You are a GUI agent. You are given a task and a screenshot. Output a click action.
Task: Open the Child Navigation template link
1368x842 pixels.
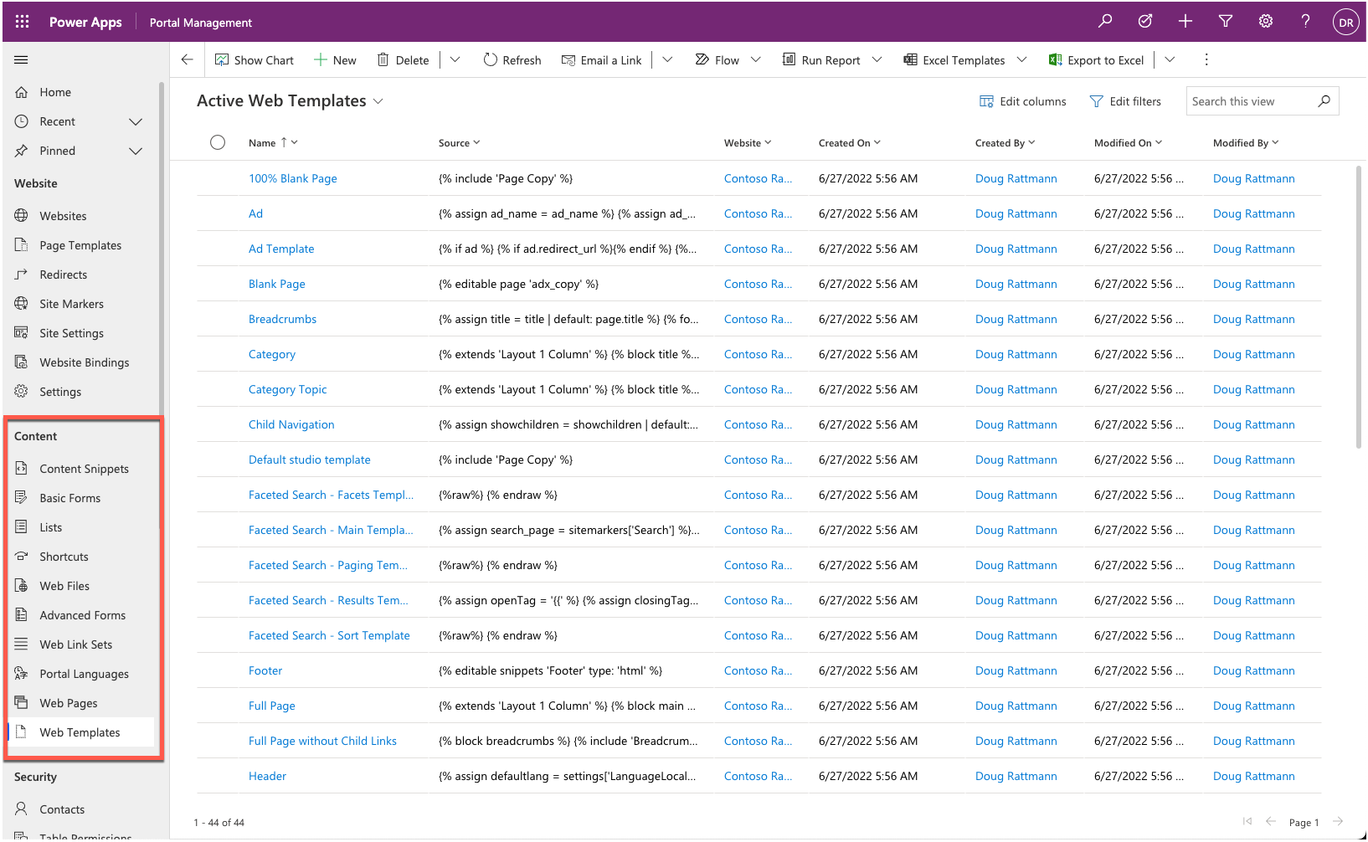coord(291,424)
